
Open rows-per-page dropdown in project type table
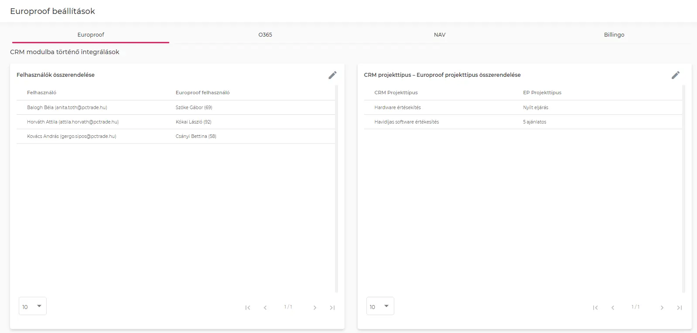(380, 306)
